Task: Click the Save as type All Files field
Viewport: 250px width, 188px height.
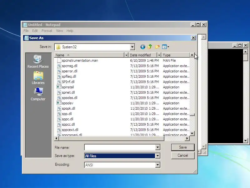Action: pyautogui.click(x=120, y=156)
